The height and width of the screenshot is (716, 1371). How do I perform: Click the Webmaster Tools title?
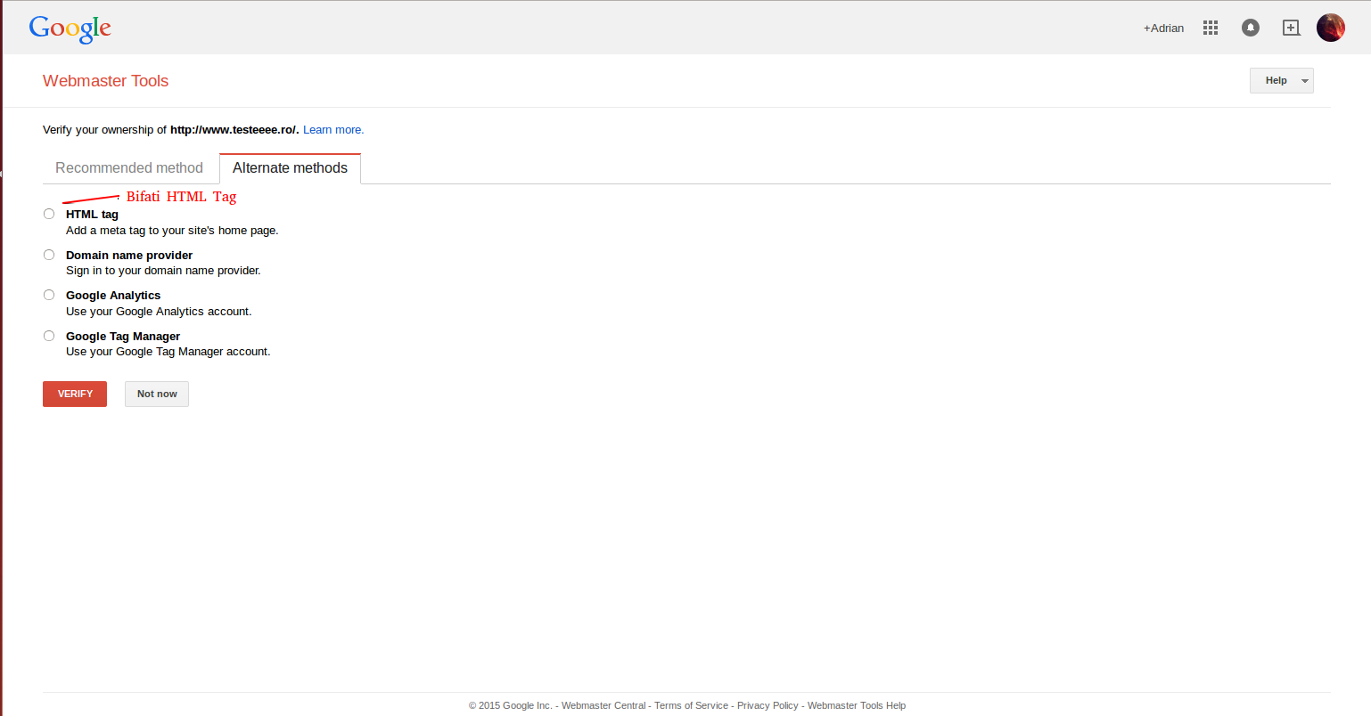pyautogui.click(x=105, y=81)
